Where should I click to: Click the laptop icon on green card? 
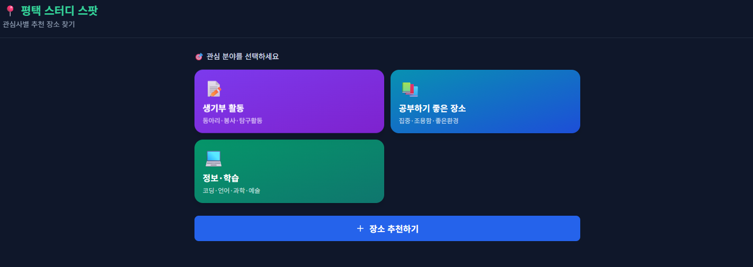(214, 159)
